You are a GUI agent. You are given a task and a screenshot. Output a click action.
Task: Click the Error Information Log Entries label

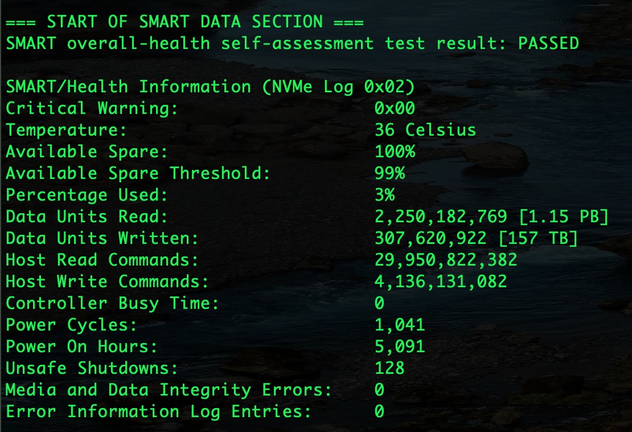pyautogui.click(x=158, y=411)
